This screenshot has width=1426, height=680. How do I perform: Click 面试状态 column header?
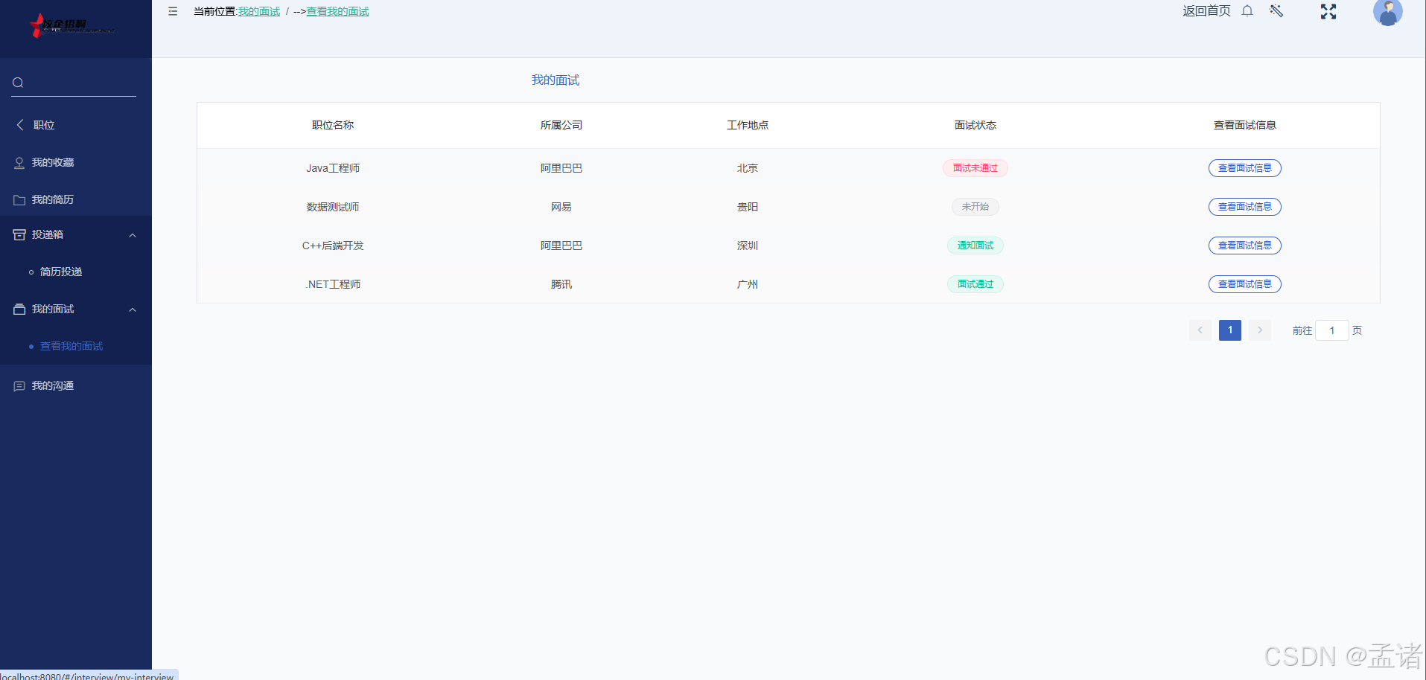pyautogui.click(x=975, y=125)
